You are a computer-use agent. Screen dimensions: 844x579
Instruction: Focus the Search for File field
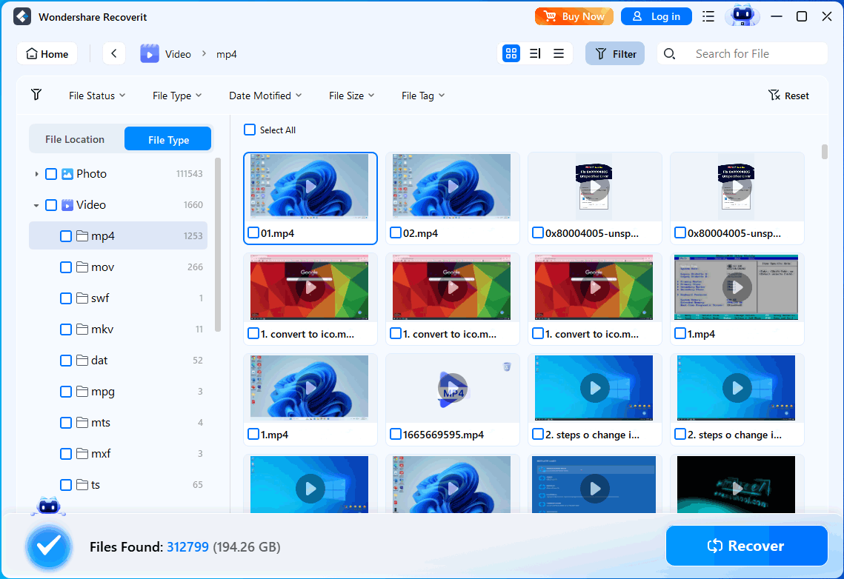[x=742, y=54]
